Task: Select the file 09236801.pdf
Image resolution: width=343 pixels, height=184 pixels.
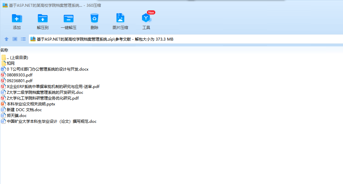Action: coord(19,81)
